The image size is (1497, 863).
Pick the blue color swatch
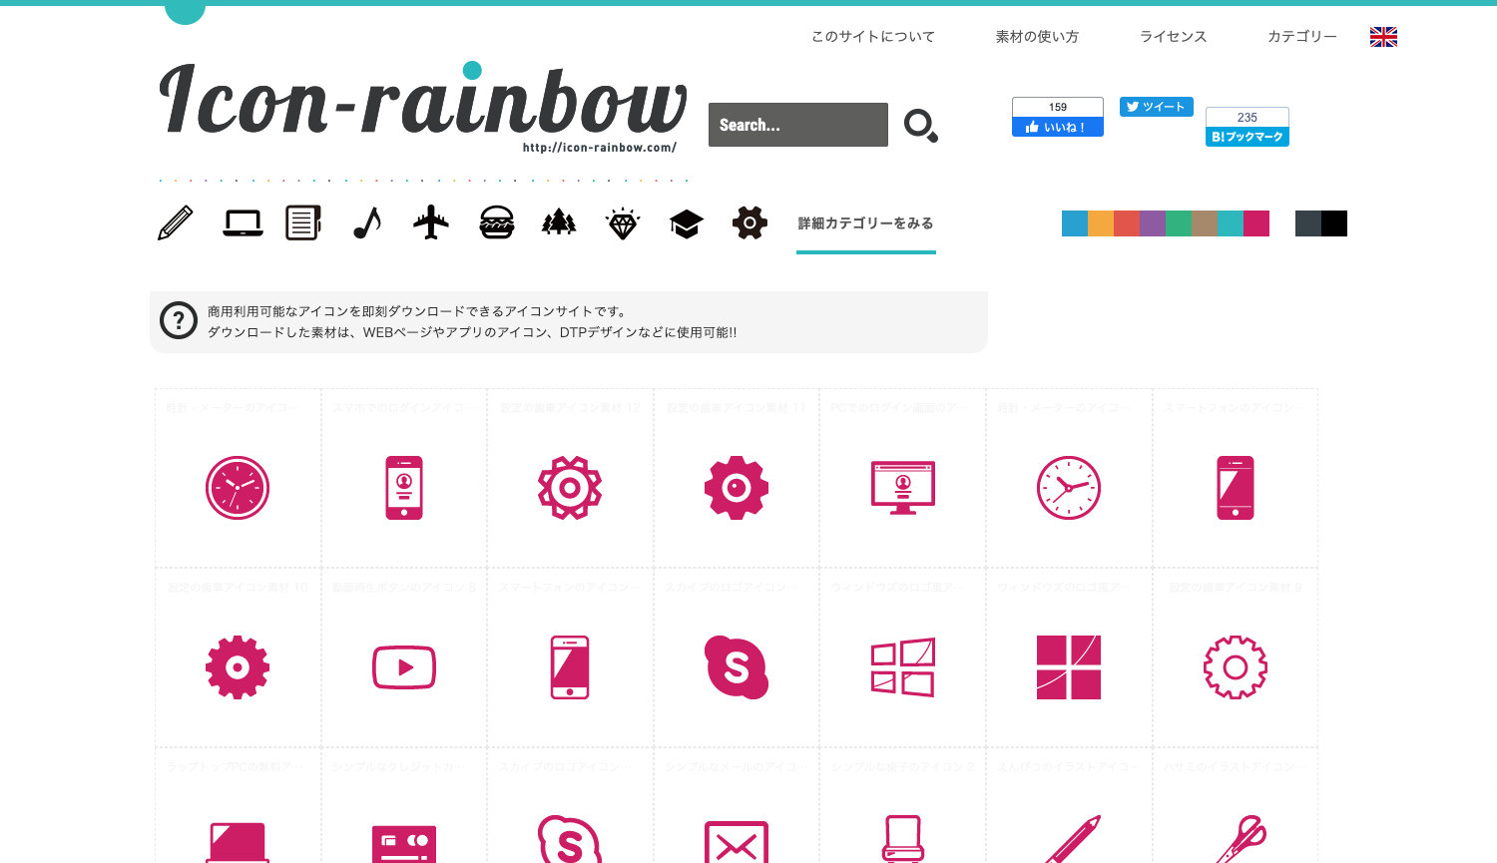[1075, 223]
